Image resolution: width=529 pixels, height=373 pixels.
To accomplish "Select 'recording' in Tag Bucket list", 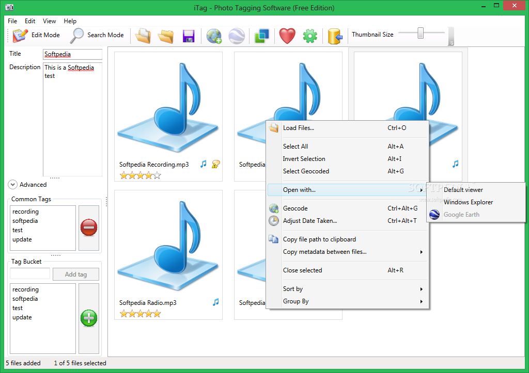I will click(26, 289).
